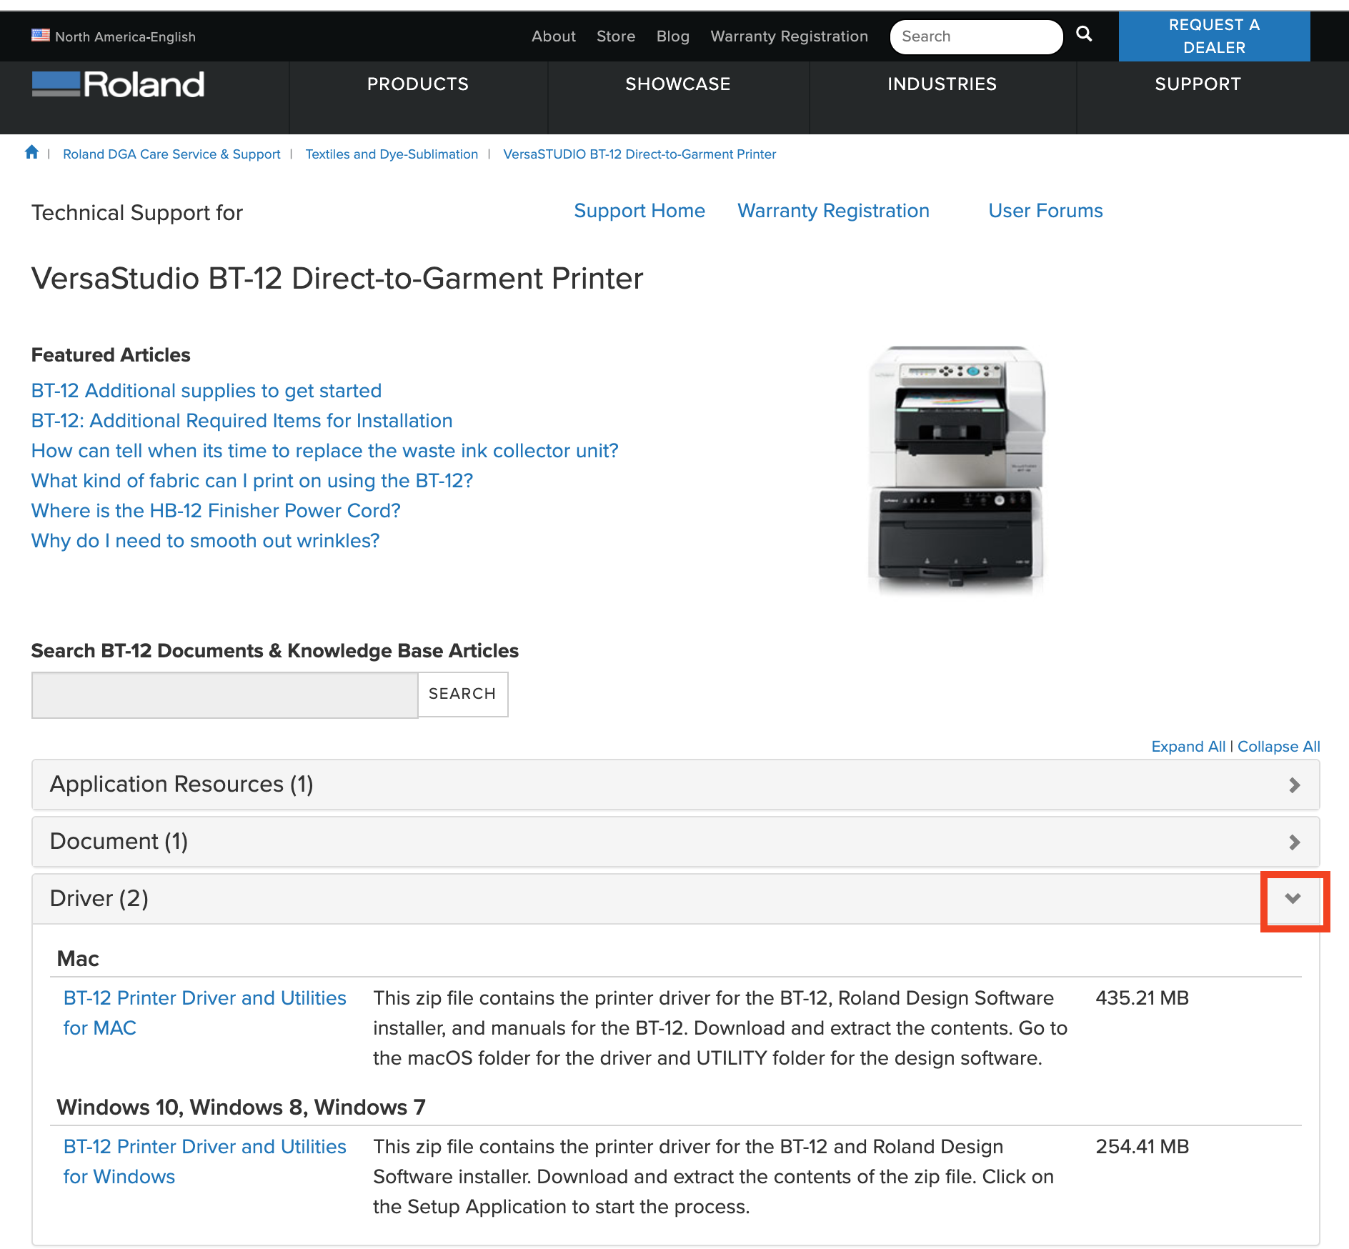This screenshot has height=1249, width=1349.
Task: Click the home icon in breadcrumb
Action: (x=31, y=152)
